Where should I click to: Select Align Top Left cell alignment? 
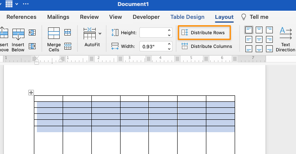click(249, 30)
